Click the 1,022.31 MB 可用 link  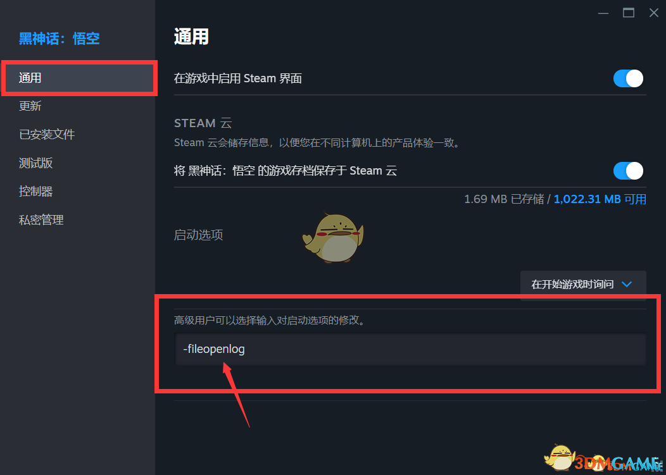(600, 199)
